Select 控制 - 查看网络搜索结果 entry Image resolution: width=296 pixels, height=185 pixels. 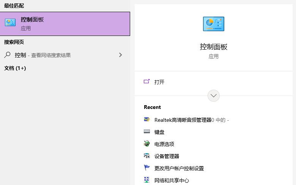[x=65, y=55]
